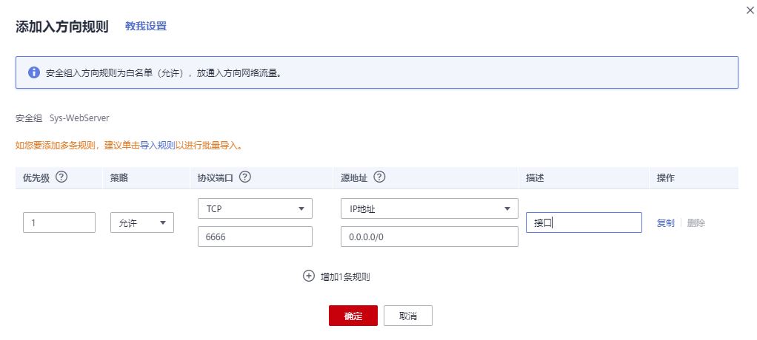Viewport: 757px width, 340px height.
Task: Click the description field containing 接口
Action: click(x=584, y=222)
